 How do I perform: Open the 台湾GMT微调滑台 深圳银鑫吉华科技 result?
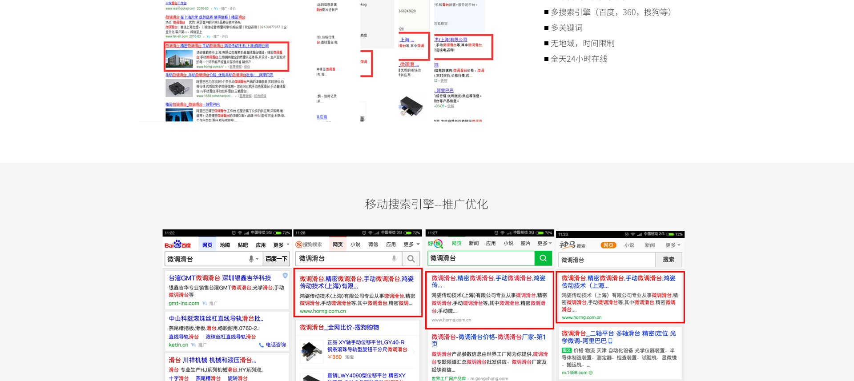(x=220, y=278)
